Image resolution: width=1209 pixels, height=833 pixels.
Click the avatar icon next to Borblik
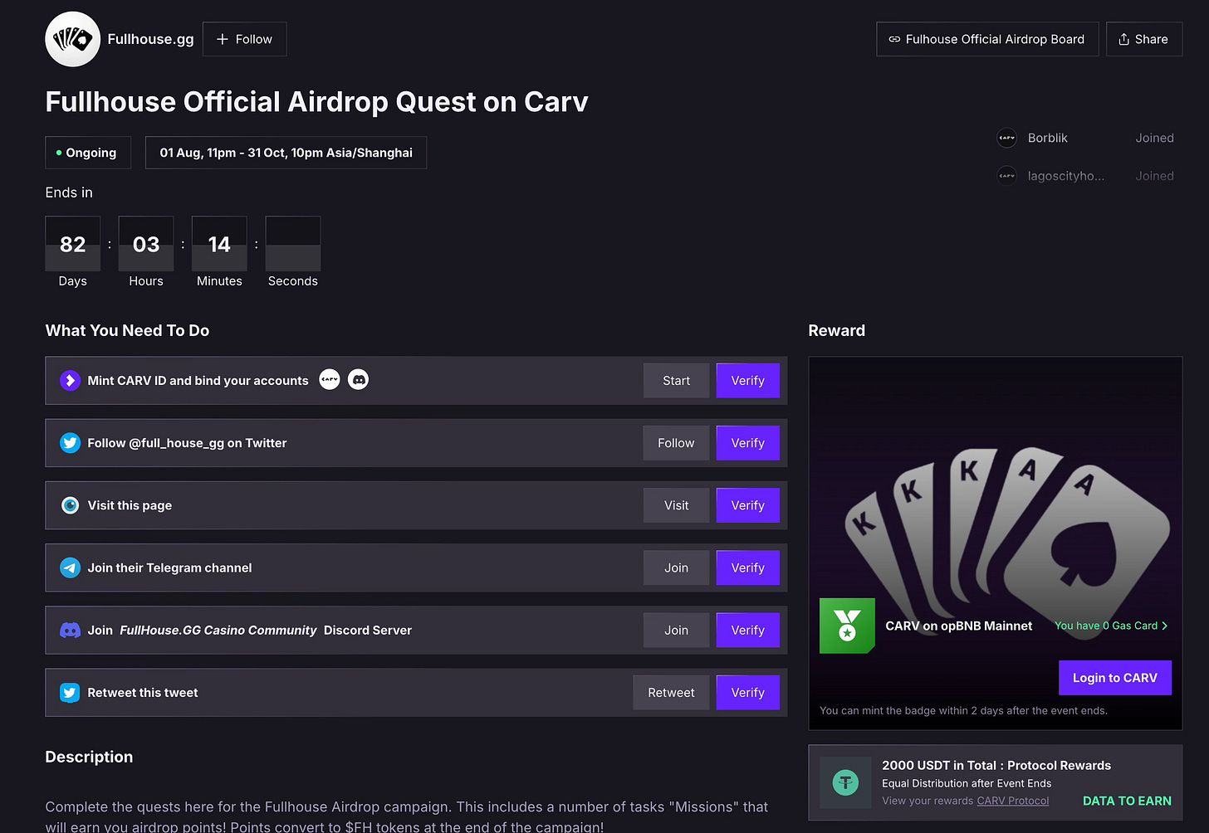[x=1006, y=138]
